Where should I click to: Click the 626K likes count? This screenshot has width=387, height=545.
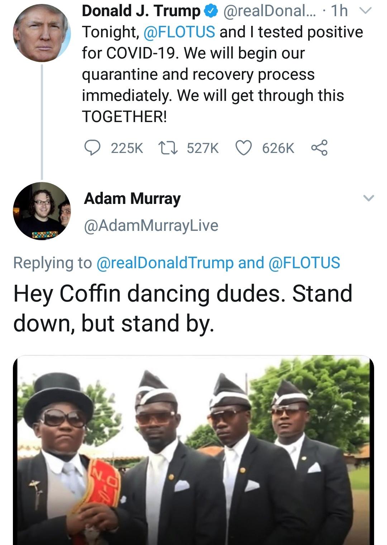pyautogui.click(x=278, y=148)
